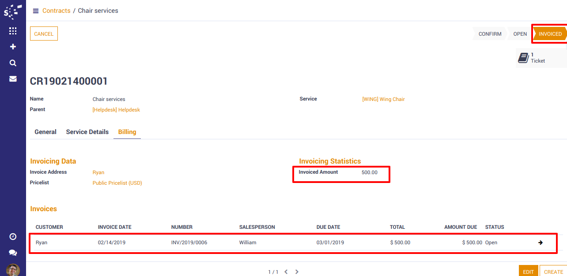Viewport: 567px width, 276px height.
Task: Click the plus icon in sidebar
Action: [x=13, y=47]
